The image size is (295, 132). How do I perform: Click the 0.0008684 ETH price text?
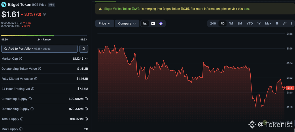pyautogui.click(x=11, y=26)
